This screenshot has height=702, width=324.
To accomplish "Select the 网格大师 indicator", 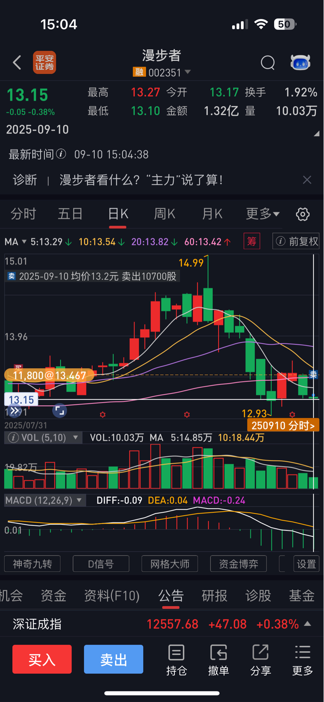I will pyautogui.click(x=170, y=564).
